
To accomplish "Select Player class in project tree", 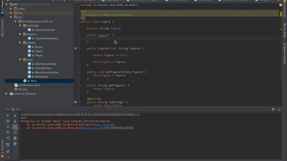I will tap(39, 55).
